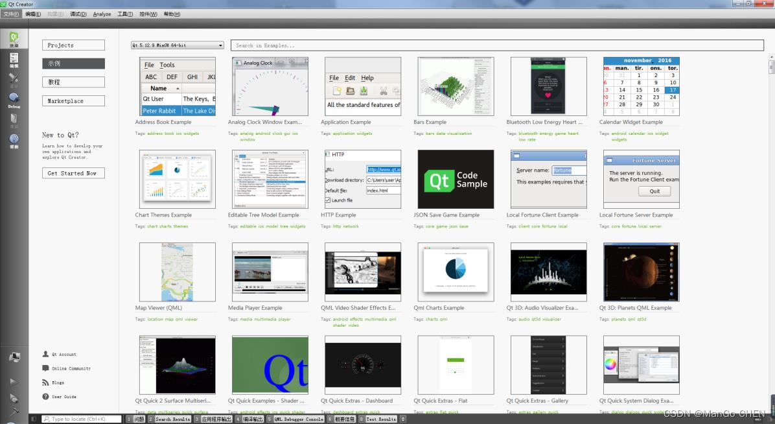Open the Qt Quick Extras - Dashboard thumbnail
The image size is (775, 424).
(363, 365)
